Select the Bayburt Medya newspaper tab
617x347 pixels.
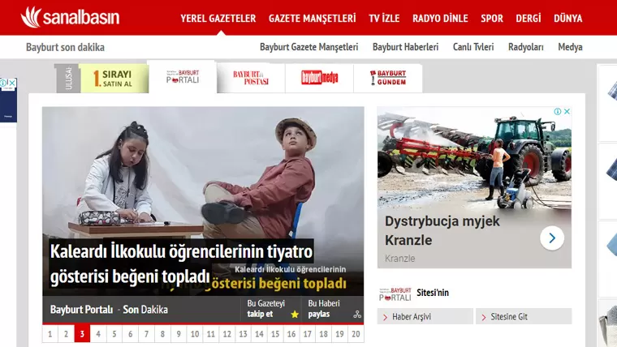319,78
